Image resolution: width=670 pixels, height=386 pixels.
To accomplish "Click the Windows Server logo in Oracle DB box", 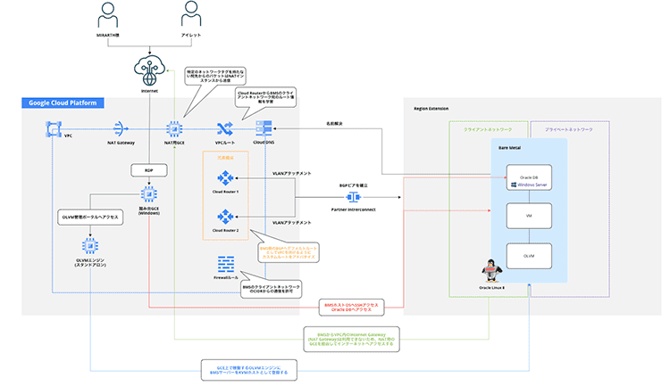I will 514,185.
